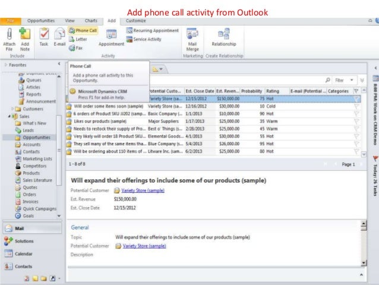Screen dimensions: 379x285
Task: Select Opportunities in the navigation tree
Action: pos(33,137)
